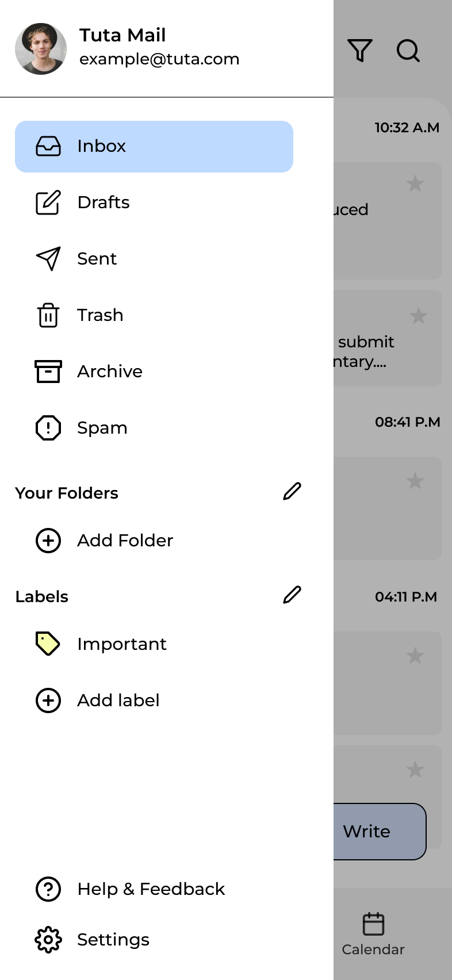Click the profile avatar photo
Image resolution: width=452 pixels, height=980 pixels.
[x=41, y=49]
